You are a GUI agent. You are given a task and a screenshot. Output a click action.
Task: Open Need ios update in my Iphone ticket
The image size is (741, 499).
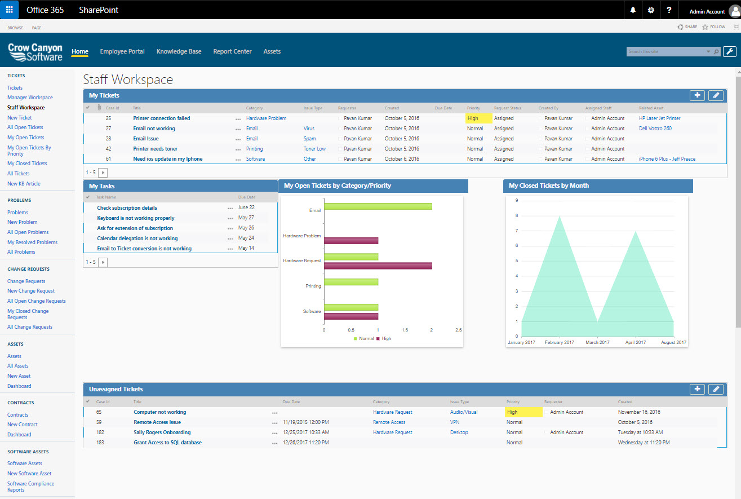168,159
